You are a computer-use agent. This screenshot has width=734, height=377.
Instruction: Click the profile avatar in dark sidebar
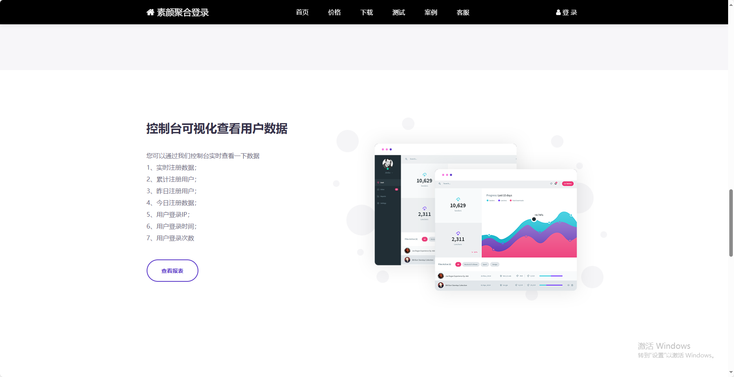tap(388, 163)
